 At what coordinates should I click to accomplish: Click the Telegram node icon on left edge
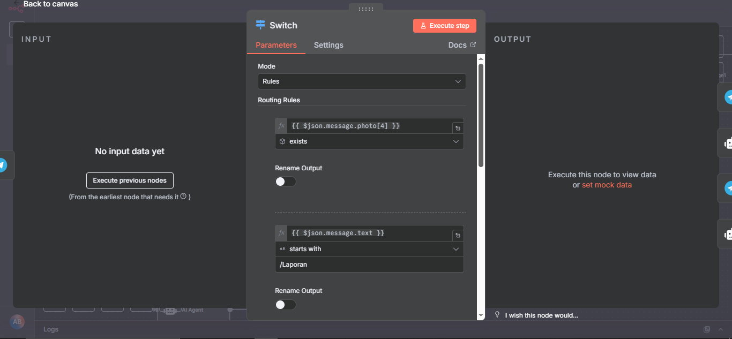click(x=3, y=165)
